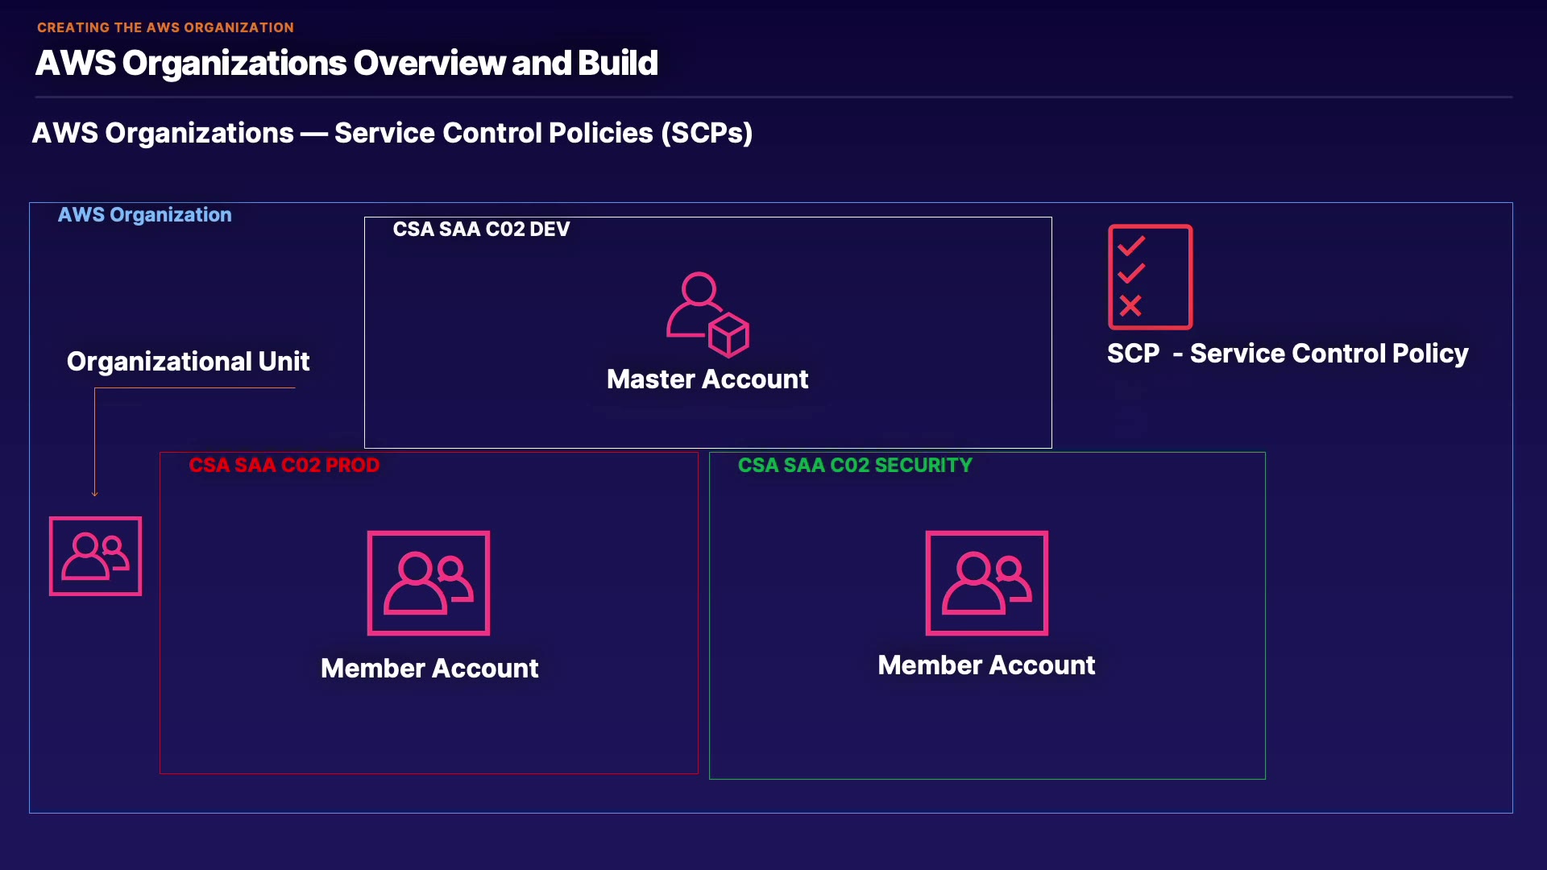The image size is (1547, 870).
Task: Click the PROD member account users icon
Action: pyautogui.click(x=429, y=582)
